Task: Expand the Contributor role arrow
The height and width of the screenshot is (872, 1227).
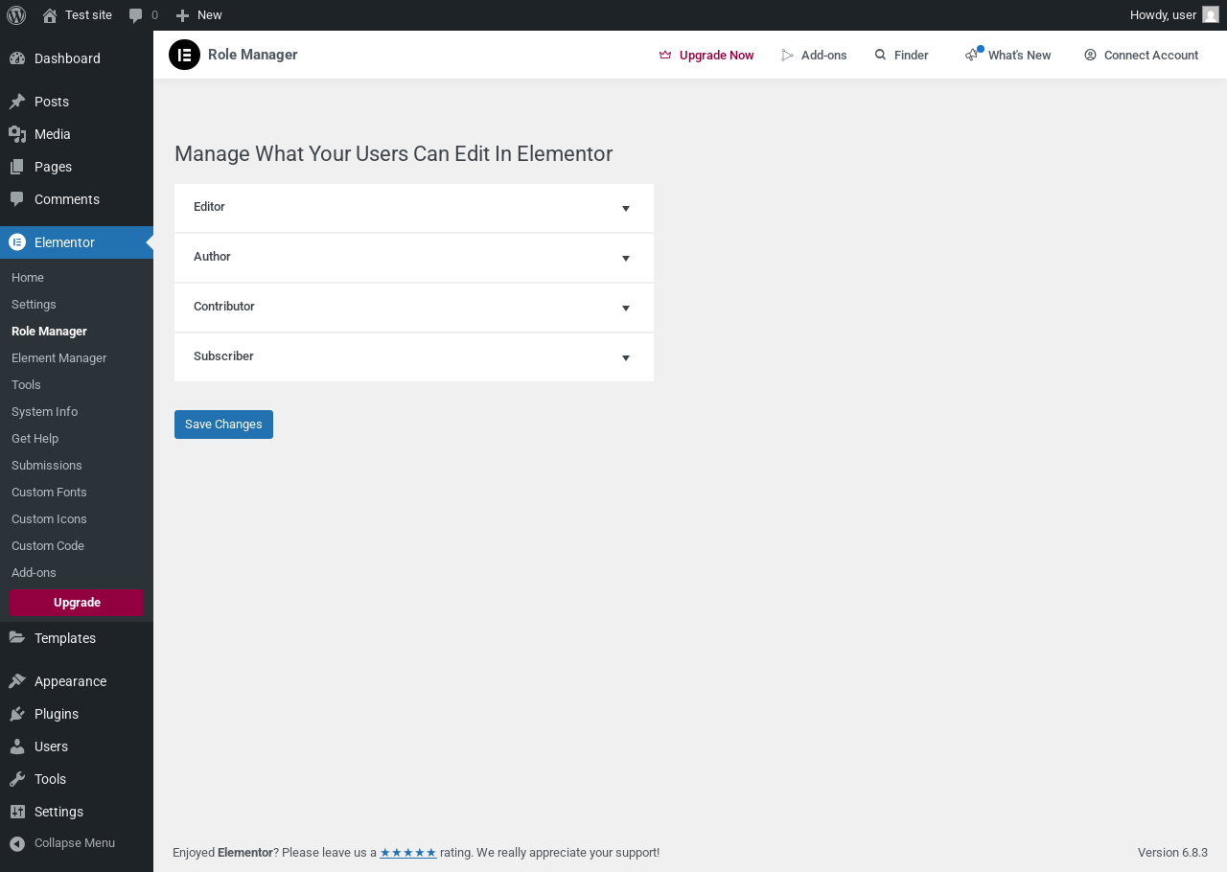Action: click(x=626, y=309)
